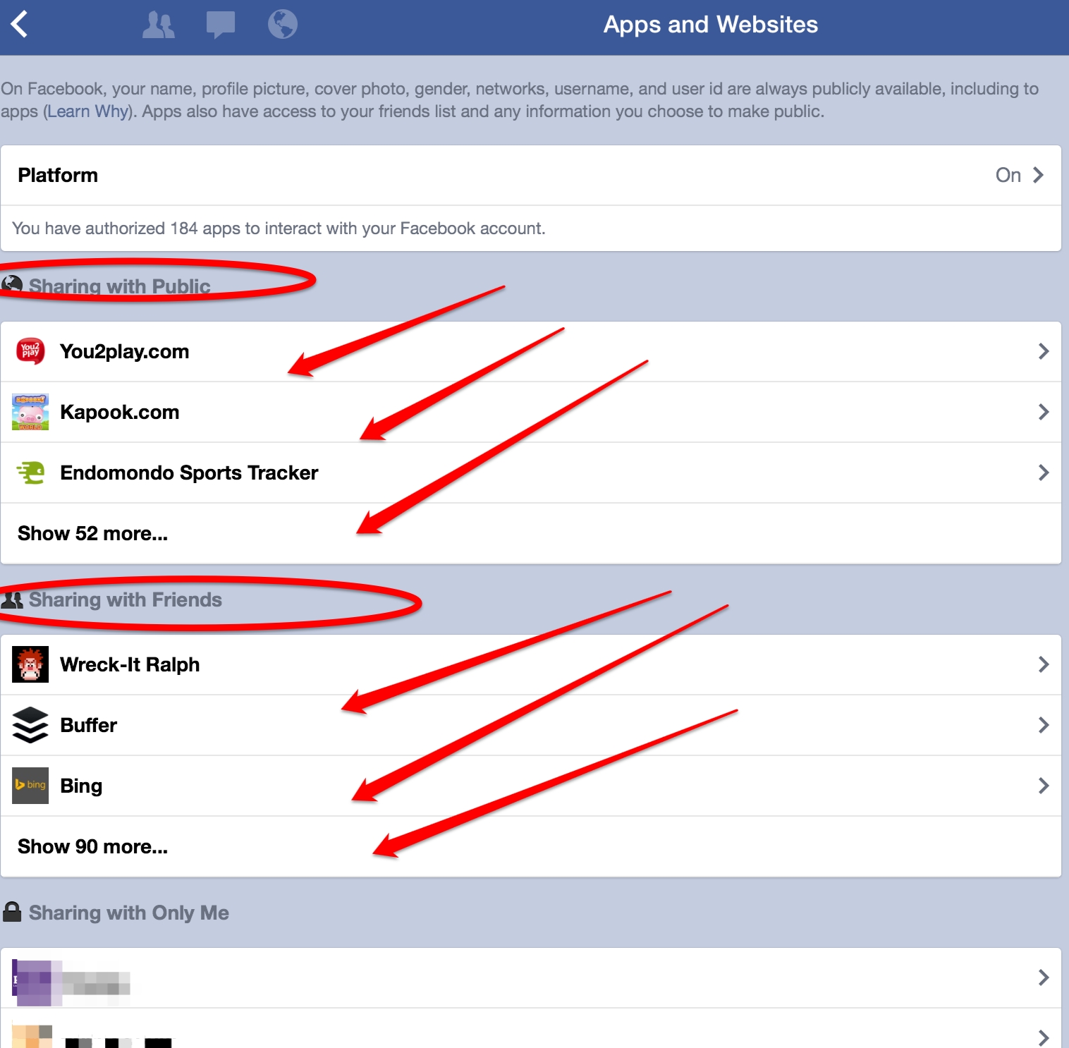
Task: Open Endomondo Sports Tracker row chevron
Action: pos(1044,473)
